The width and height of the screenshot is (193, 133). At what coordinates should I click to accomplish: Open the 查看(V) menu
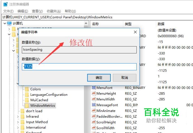click(37, 11)
